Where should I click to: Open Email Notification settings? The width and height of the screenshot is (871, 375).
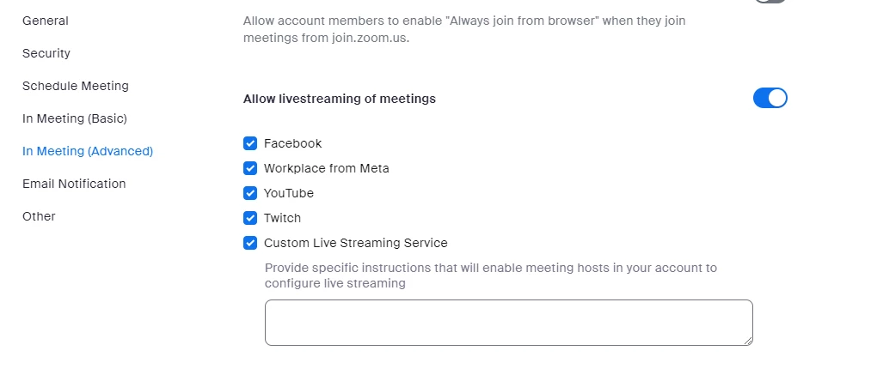(74, 184)
